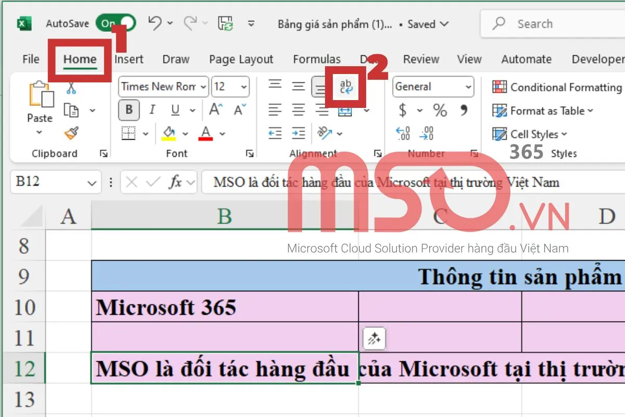Increase font size with the larger A icon
Screen dimensions: 625x417
pos(216,110)
